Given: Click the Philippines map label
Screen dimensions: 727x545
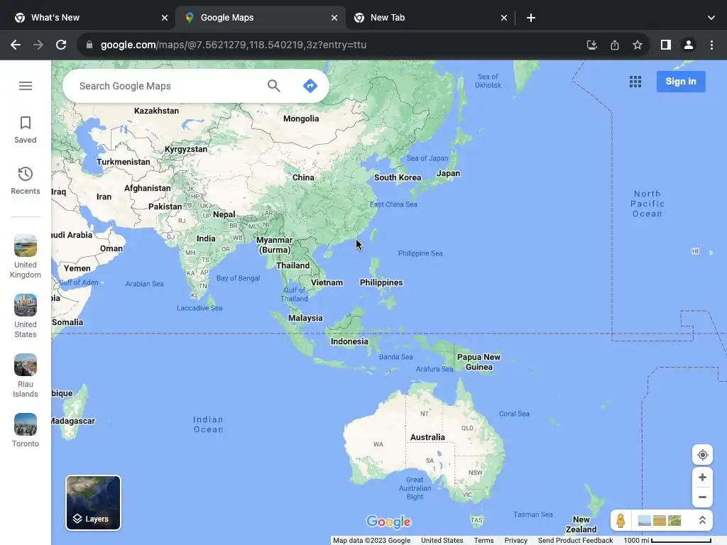Looking at the screenshot, I should coord(381,282).
